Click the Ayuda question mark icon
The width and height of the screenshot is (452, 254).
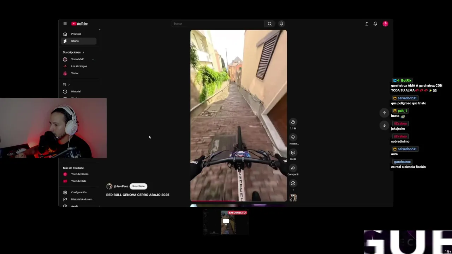point(65,206)
